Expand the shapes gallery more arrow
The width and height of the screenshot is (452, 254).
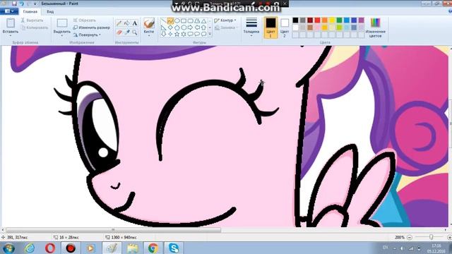click(x=210, y=35)
